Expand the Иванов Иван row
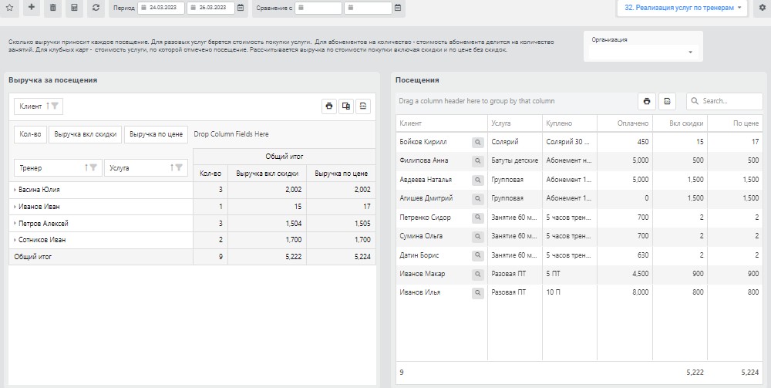Screen dimensions: 771x388 click(x=15, y=207)
